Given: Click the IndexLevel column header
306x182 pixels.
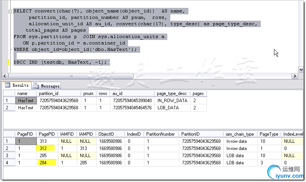Looking at the screenshot, I should tap(292, 134).
